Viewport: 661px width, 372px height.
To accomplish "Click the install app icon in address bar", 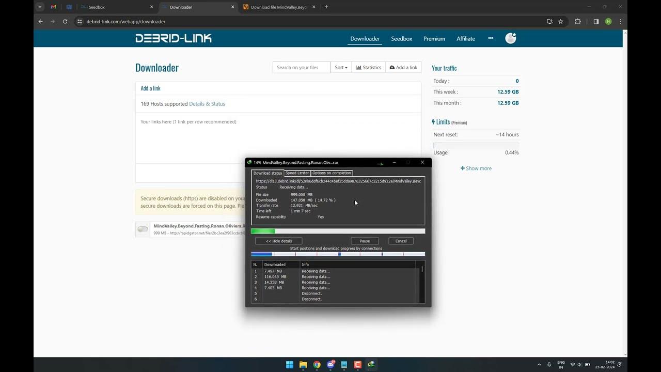I will coord(549,22).
